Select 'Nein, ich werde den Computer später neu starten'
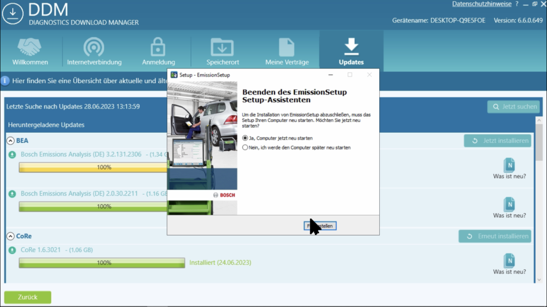 [x=245, y=148]
